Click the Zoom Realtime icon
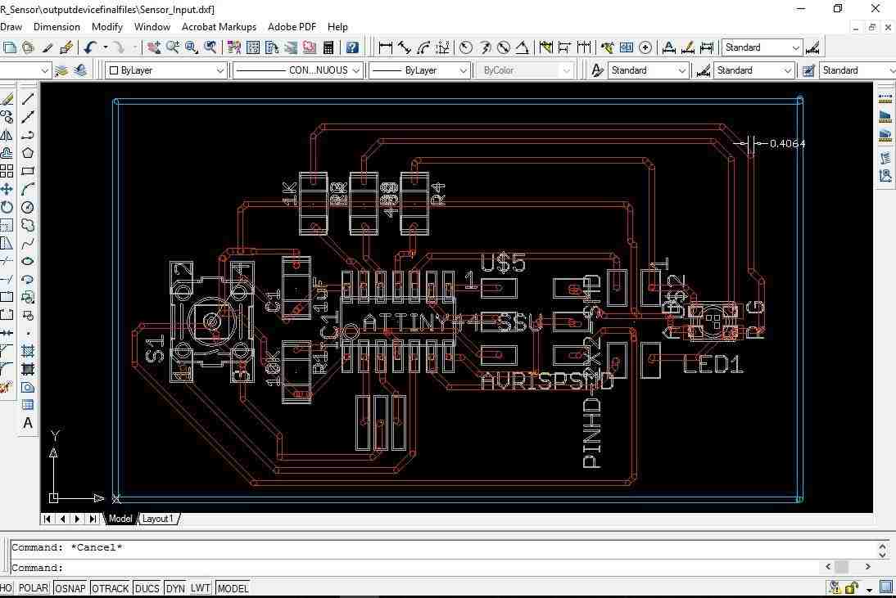 [x=172, y=47]
